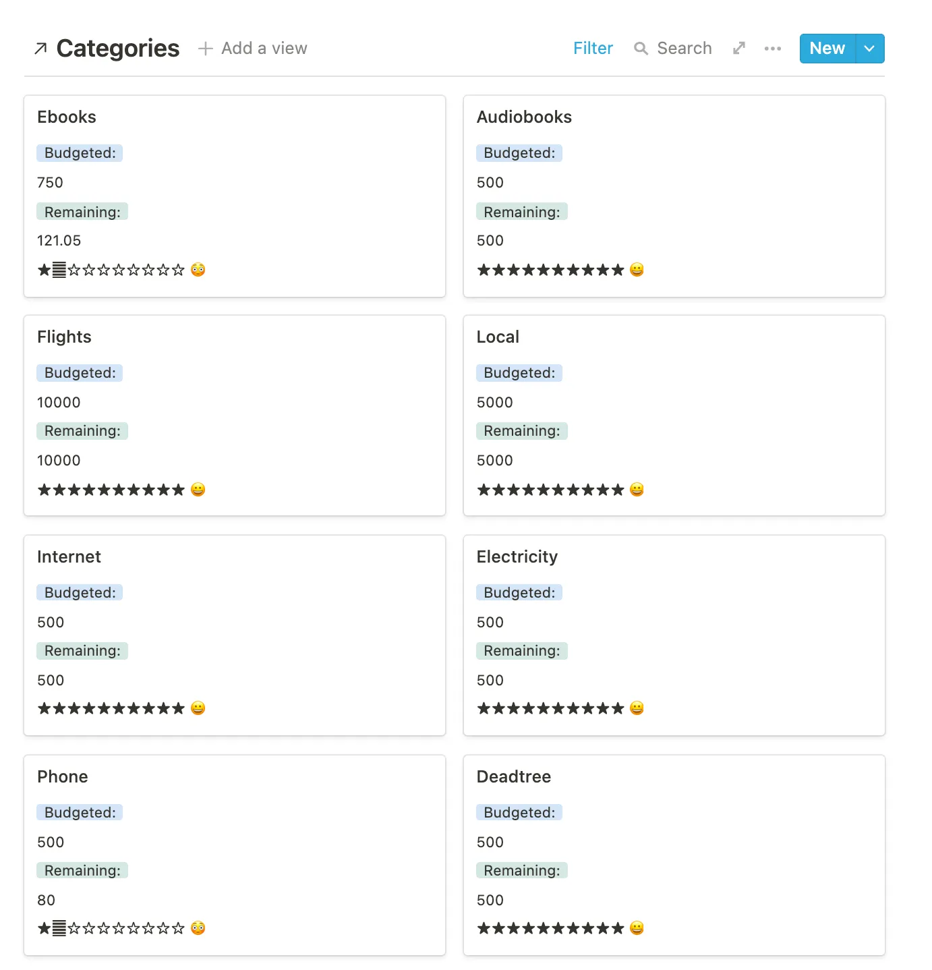Open dropdown arrow next to New button

(x=870, y=49)
